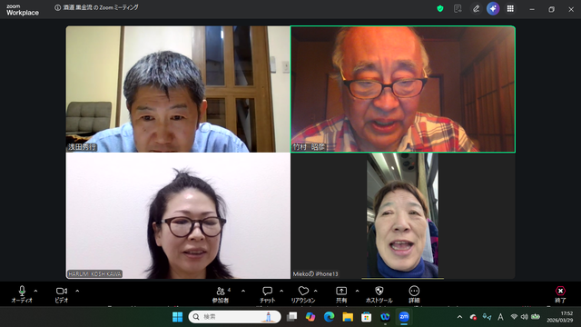Expand reactions options arrow beside リアクション
Image resolution: width=581 pixels, height=327 pixels.
[315, 291]
